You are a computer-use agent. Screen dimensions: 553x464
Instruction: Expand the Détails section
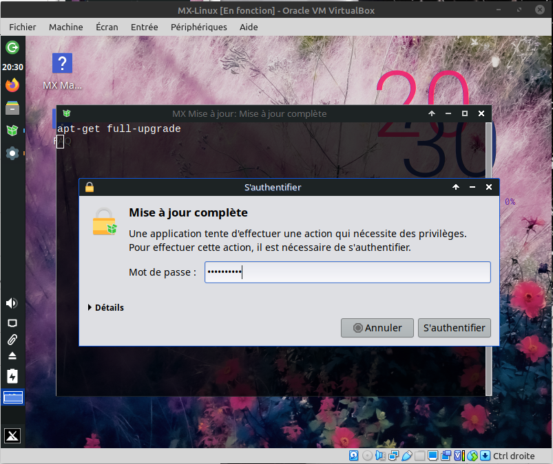click(x=106, y=307)
